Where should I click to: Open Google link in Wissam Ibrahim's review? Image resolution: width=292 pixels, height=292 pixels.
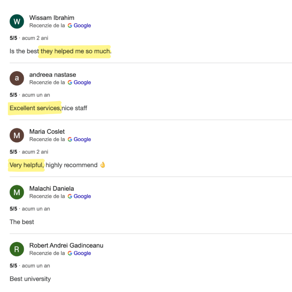point(82,25)
